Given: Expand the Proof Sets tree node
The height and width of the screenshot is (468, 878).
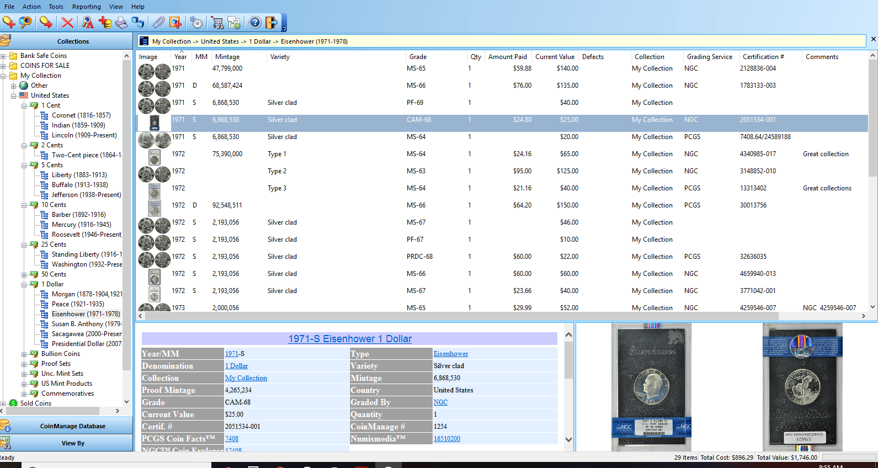Looking at the screenshot, I should 24,364.
